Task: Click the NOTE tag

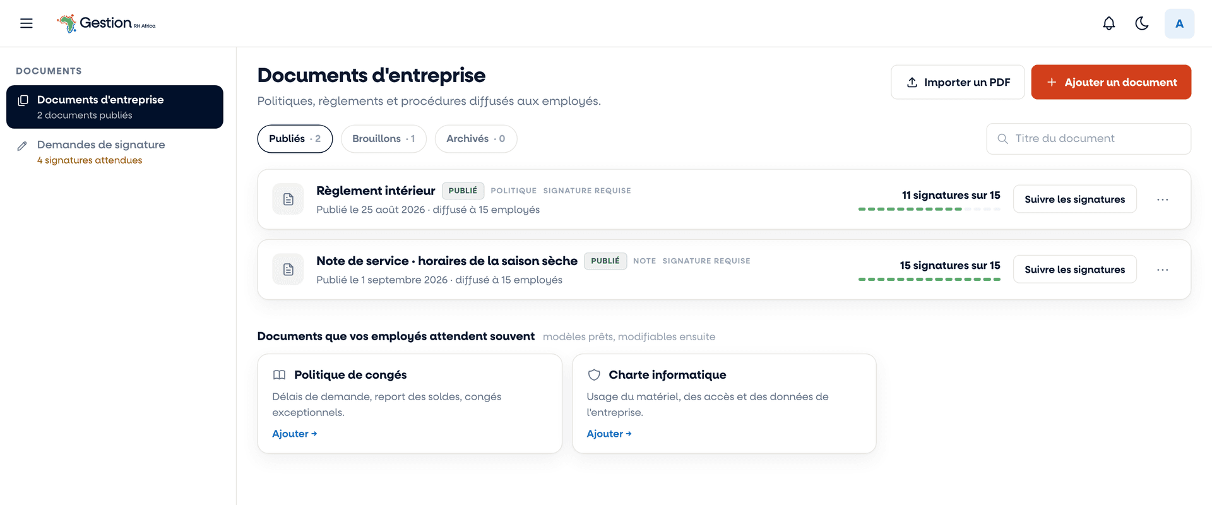Action: tap(645, 261)
